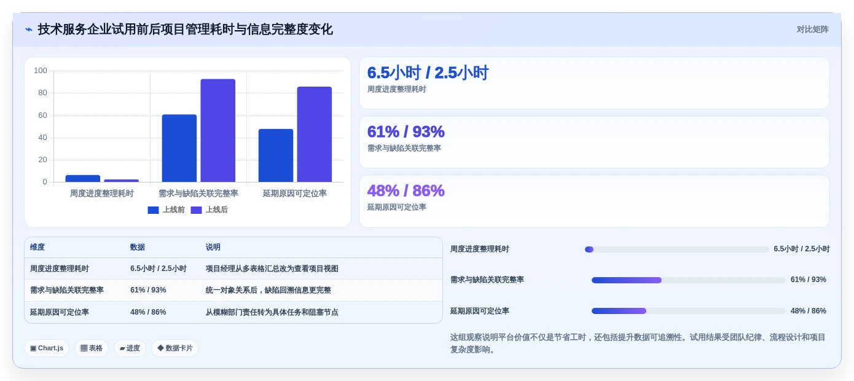
Task: Click the 延期原因可定位率 progress bar
Action: (689, 311)
